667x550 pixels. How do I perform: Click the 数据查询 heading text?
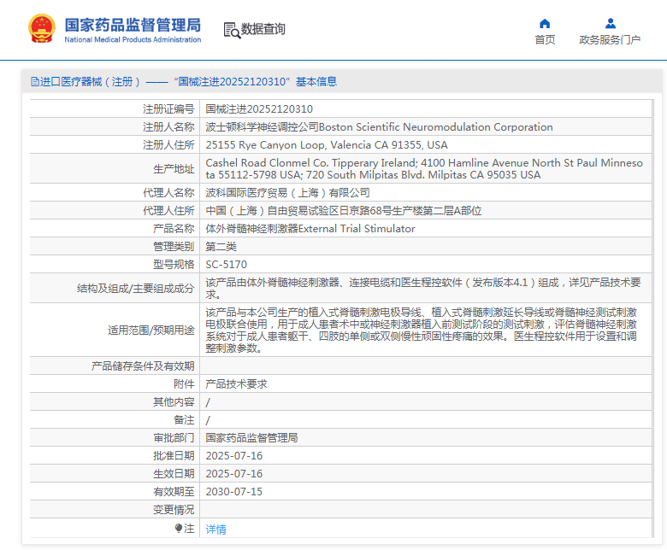point(263,29)
